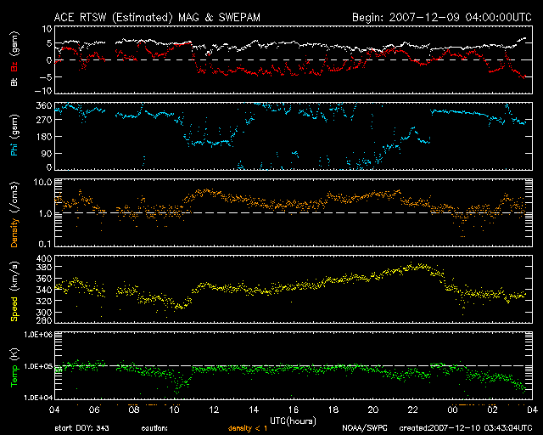Click the red 'Bz' axis label
Screen dimensions: 543x435
[14, 66]
